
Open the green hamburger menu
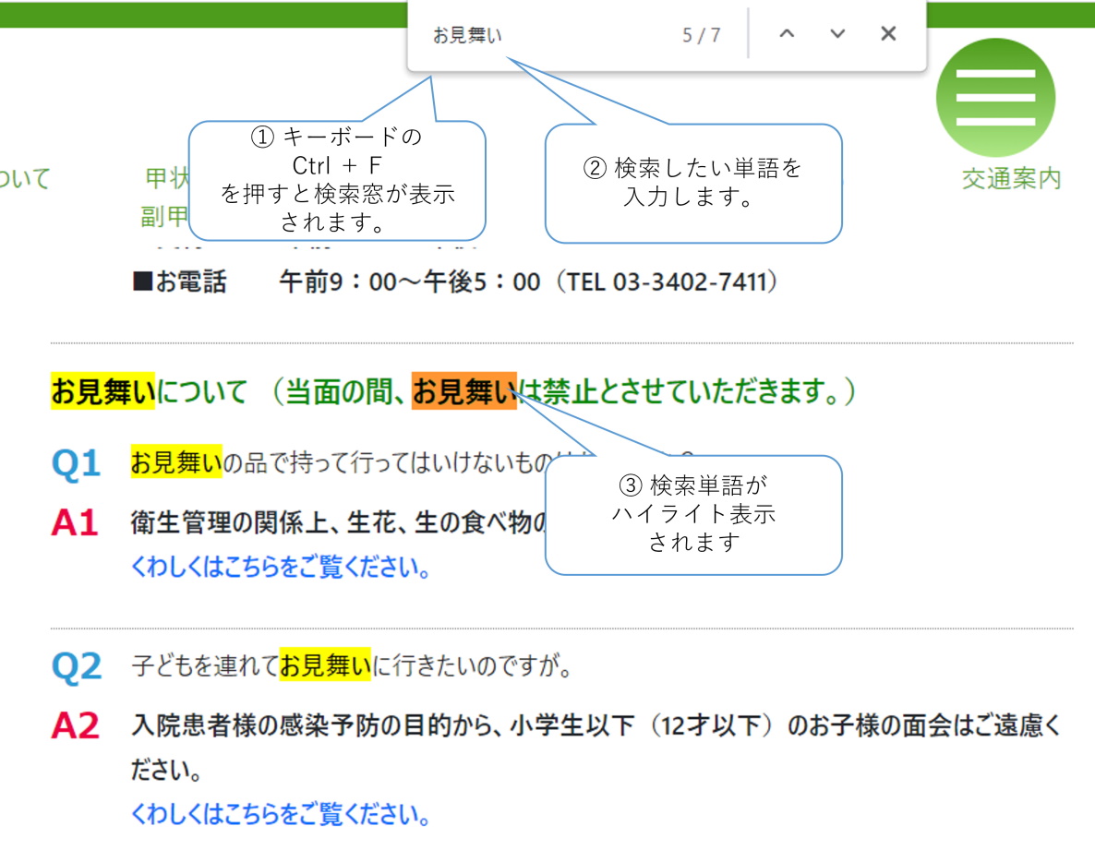(x=995, y=98)
